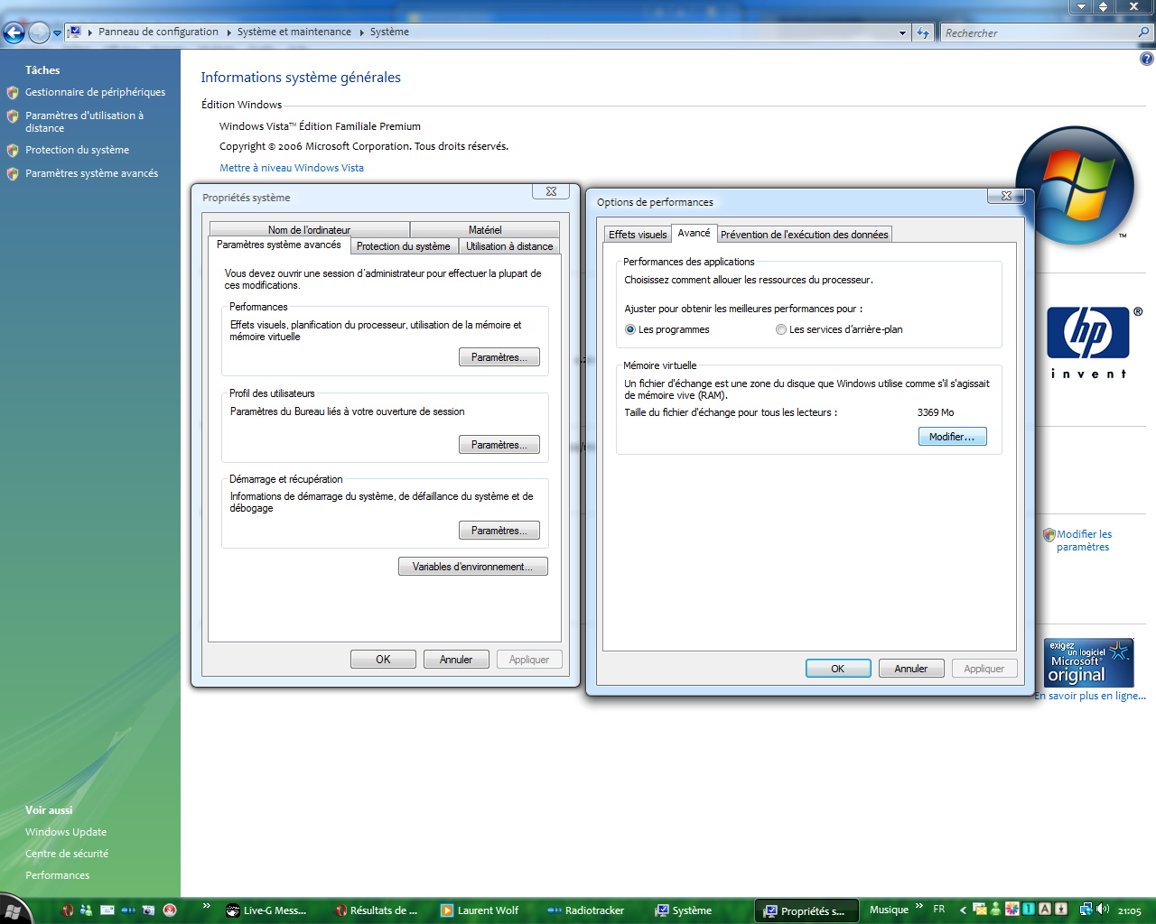Open Prévention de l'exécution des données tab
The width and height of the screenshot is (1156, 924).
(805, 235)
